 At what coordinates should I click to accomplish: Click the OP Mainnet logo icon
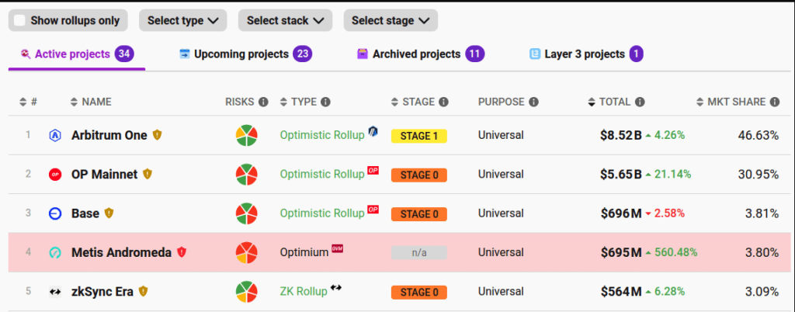coord(55,175)
